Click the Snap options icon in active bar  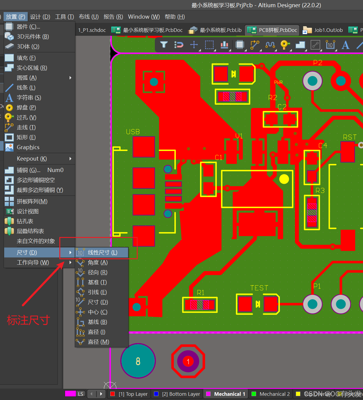(179, 45)
